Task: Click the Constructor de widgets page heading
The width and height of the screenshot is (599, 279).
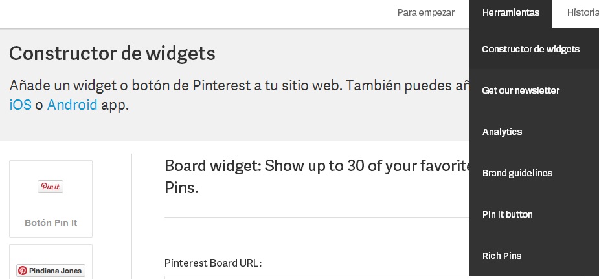Action: tap(112, 54)
